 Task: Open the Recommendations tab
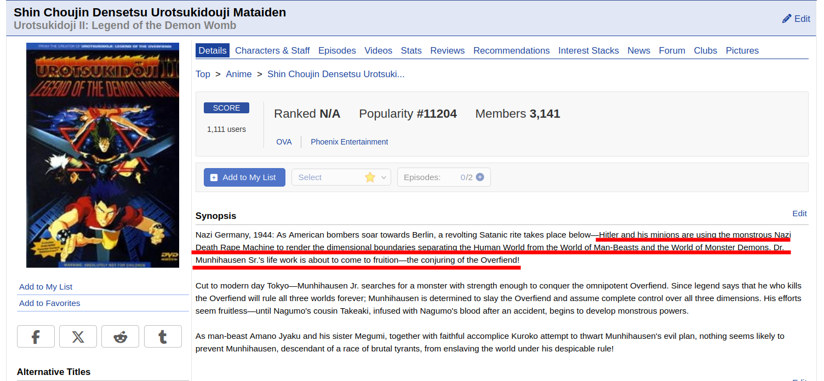click(512, 50)
